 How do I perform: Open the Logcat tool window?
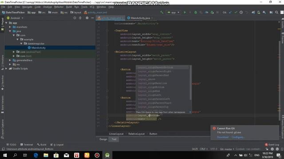click(57, 144)
